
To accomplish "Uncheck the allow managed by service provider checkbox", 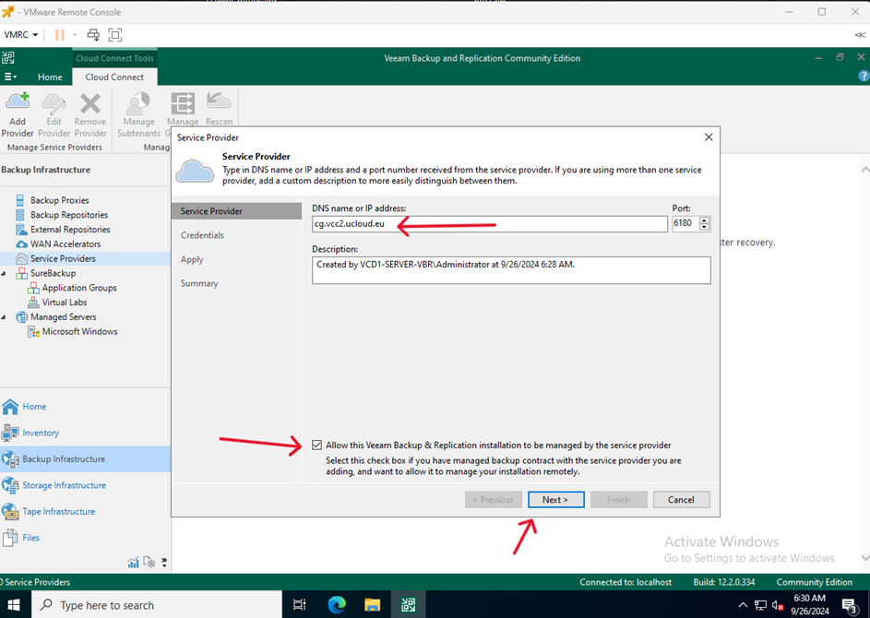I will pos(318,446).
